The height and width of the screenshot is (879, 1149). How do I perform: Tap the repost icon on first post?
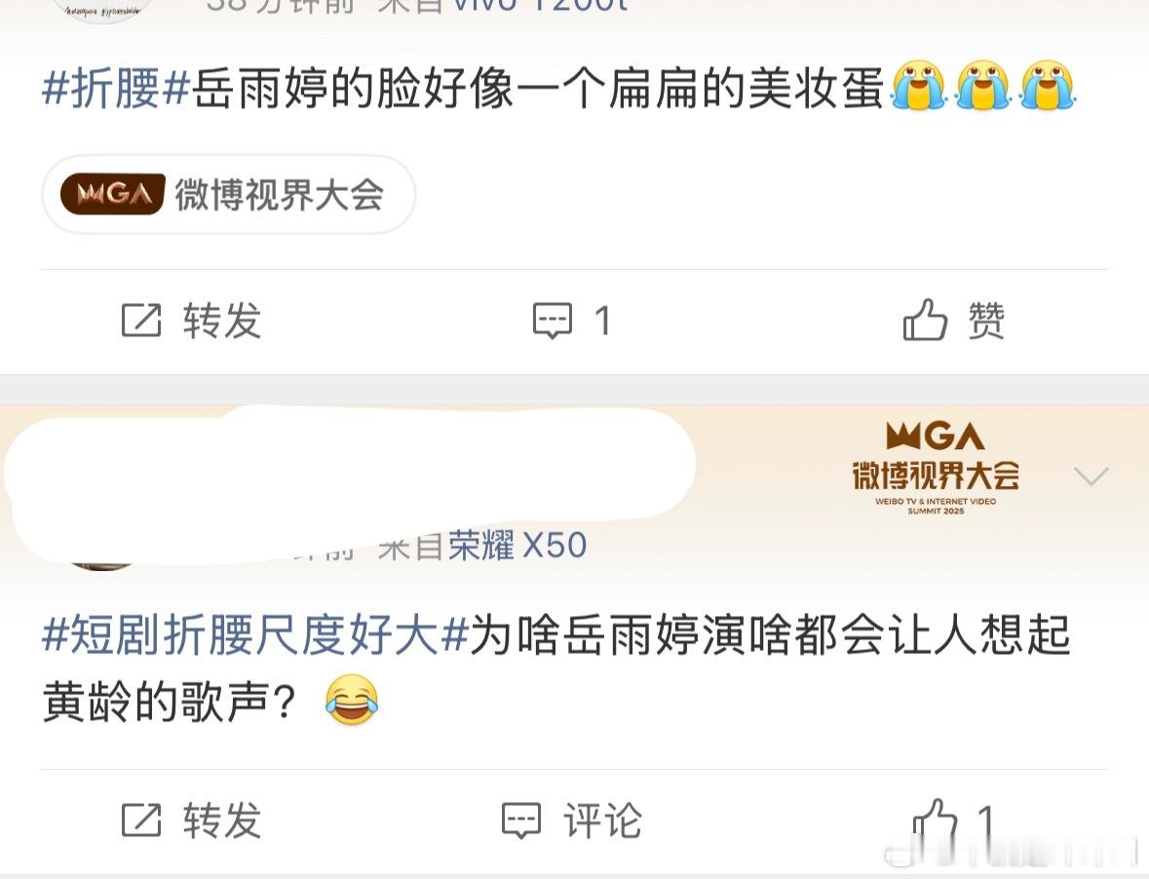(x=140, y=320)
